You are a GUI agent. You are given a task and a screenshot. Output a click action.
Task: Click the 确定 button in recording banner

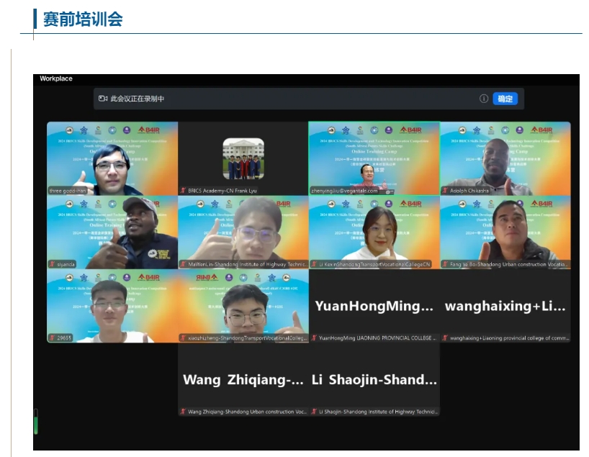coord(505,99)
